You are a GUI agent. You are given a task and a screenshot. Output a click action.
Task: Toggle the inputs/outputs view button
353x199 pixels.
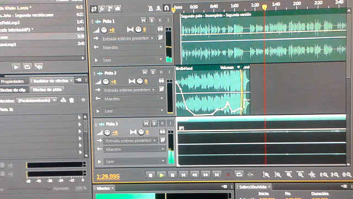coord(94,9)
